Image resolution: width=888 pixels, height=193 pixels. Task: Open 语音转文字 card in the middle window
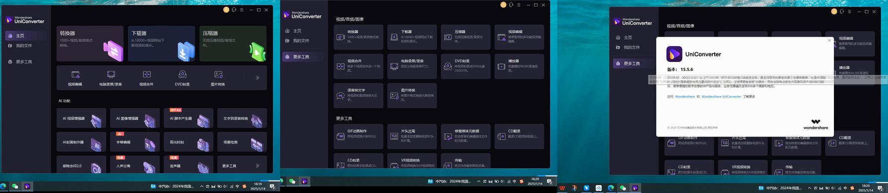pyautogui.click(x=358, y=95)
